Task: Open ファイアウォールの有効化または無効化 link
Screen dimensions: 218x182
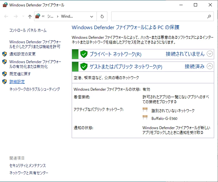Action: coord(35,64)
